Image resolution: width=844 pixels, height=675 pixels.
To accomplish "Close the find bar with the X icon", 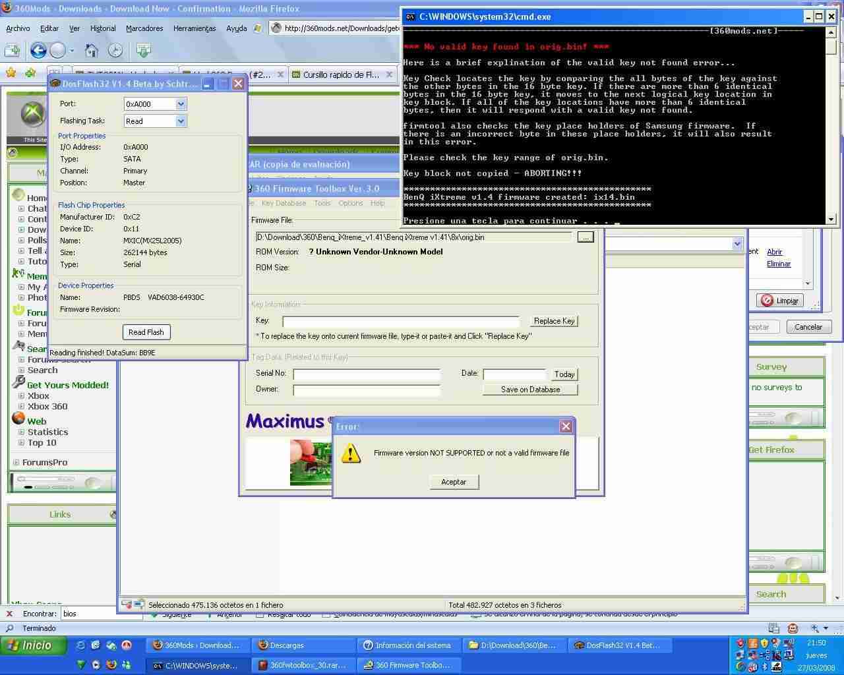I will click(x=9, y=614).
